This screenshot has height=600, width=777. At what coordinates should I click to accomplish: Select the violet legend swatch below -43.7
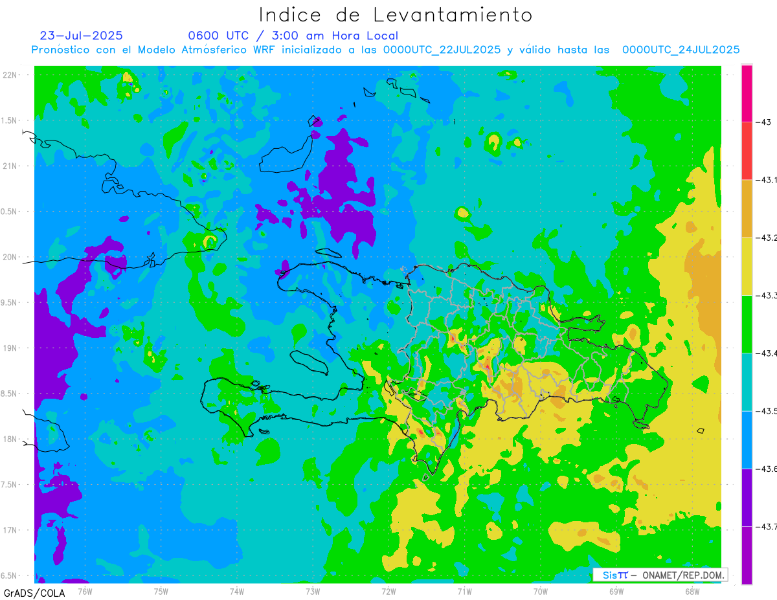pos(747,555)
